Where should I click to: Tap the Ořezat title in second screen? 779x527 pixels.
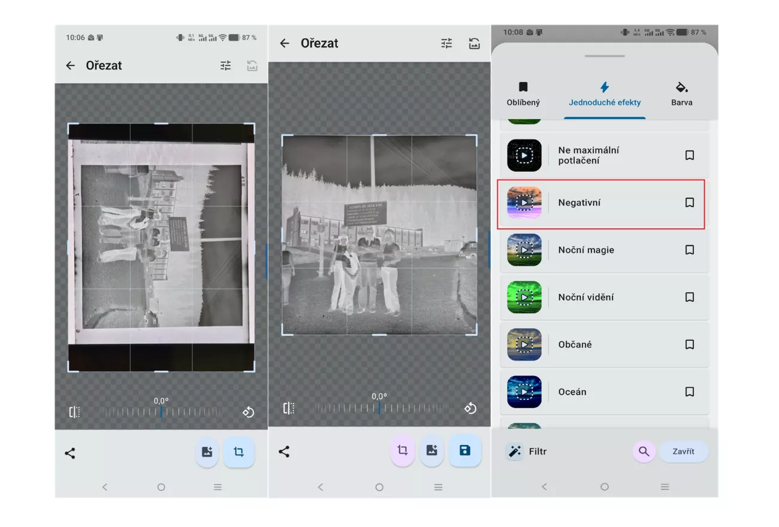click(x=319, y=43)
